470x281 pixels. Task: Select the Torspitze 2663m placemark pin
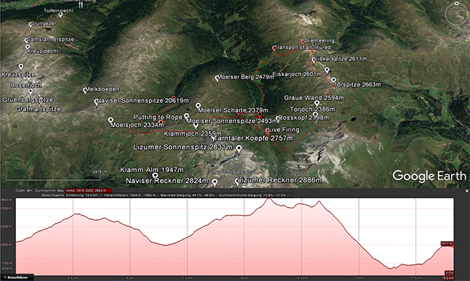click(333, 81)
